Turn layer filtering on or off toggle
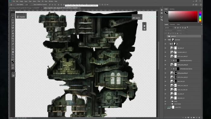 187,27
